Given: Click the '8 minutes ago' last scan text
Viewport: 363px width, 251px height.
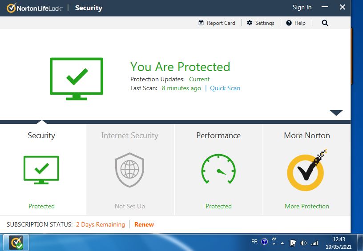Looking at the screenshot, I should tap(181, 88).
